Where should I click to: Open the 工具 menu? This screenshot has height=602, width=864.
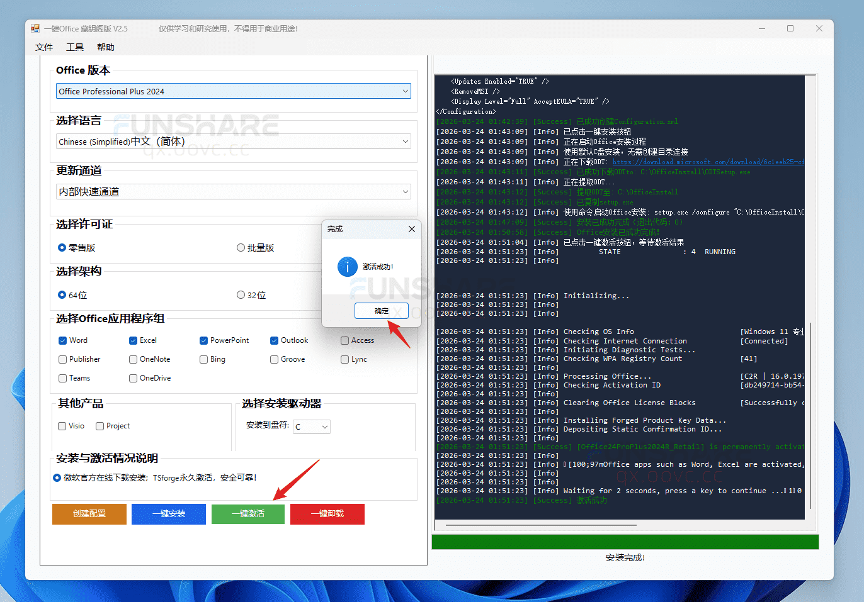[x=75, y=47]
